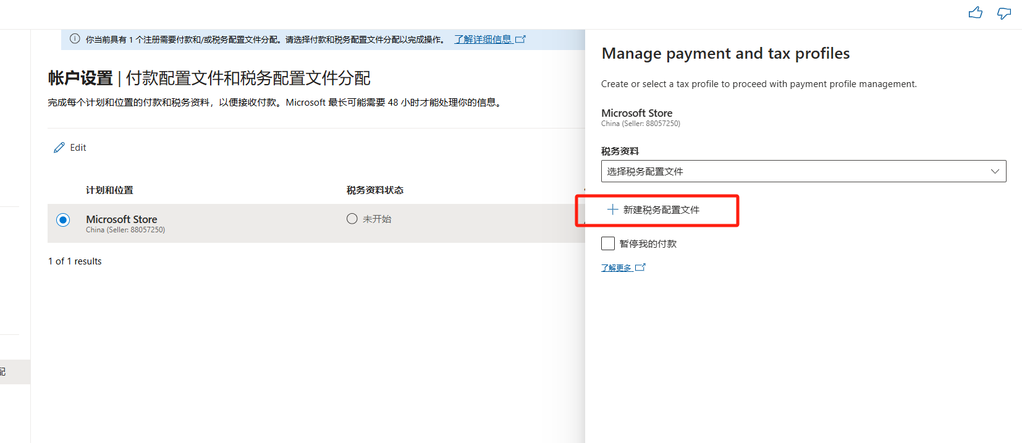Click the 新建税务配置文件 button
Image resolution: width=1022 pixels, height=443 pixels.
(654, 209)
